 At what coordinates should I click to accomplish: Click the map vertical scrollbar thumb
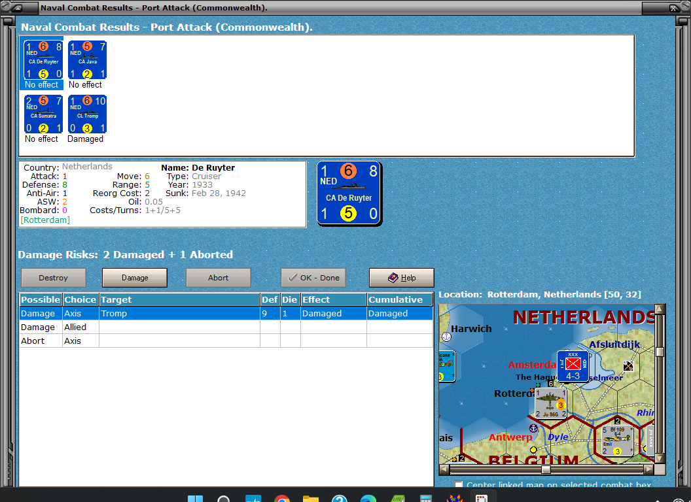click(x=660, y=352)
